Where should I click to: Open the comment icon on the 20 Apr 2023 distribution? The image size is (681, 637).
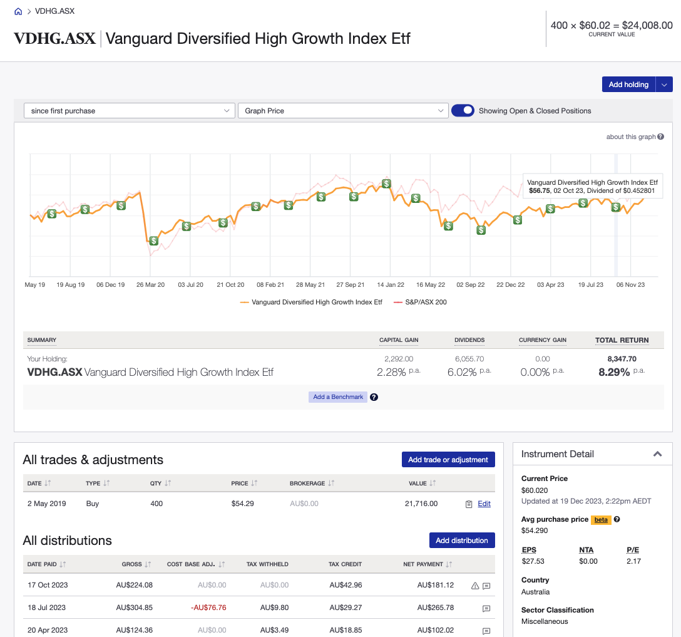487,630
